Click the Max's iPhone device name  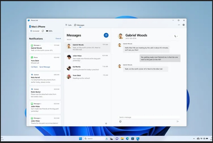tap(38, 27)
